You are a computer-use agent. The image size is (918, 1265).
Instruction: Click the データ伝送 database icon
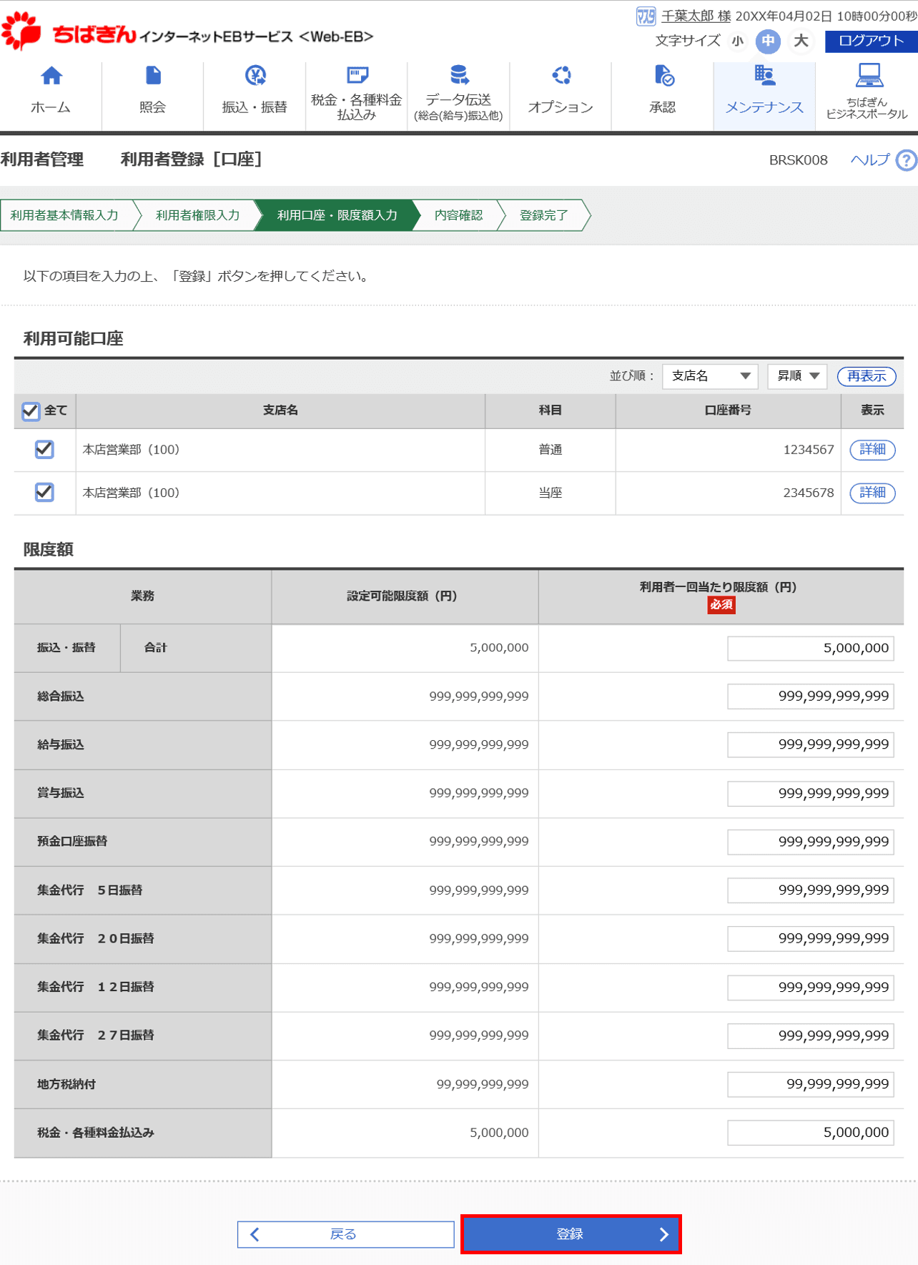point(459,75)
